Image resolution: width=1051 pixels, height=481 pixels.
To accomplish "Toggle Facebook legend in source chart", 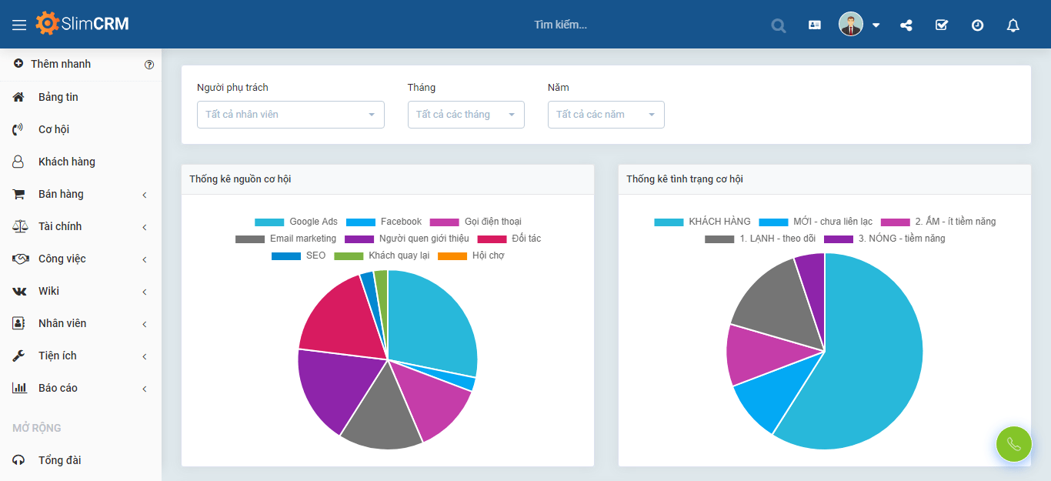I will pos(384,222).
